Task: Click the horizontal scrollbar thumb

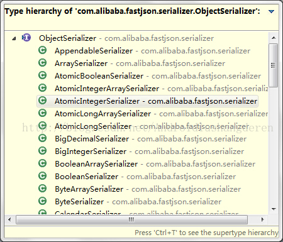Action: coord(131,219)
